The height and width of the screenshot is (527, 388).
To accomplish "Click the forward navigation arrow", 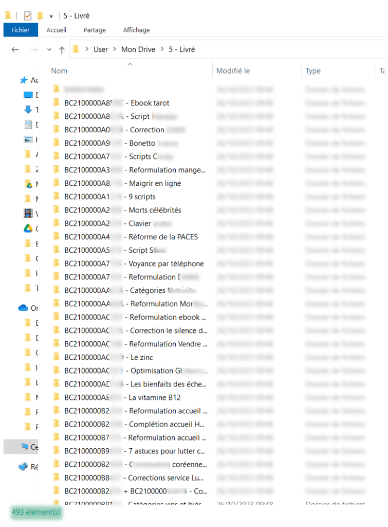I will (34, 50).
